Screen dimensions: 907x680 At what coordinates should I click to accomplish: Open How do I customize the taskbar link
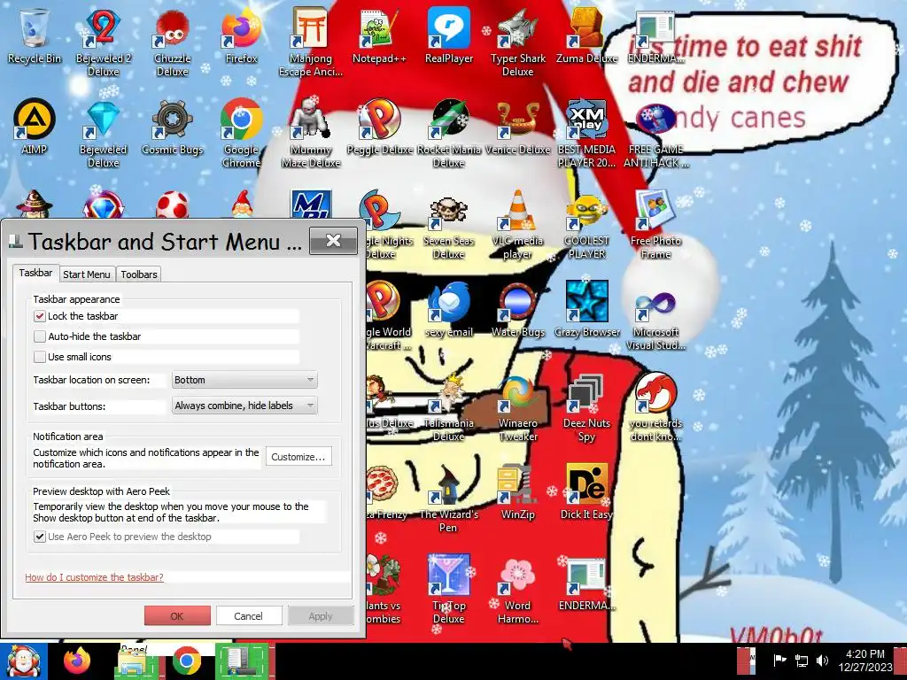tap(94, 577)
